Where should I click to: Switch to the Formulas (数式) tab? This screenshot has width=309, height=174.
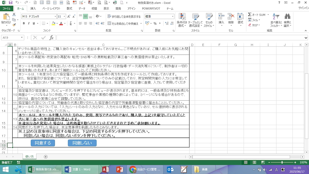[x=69, y=8]
